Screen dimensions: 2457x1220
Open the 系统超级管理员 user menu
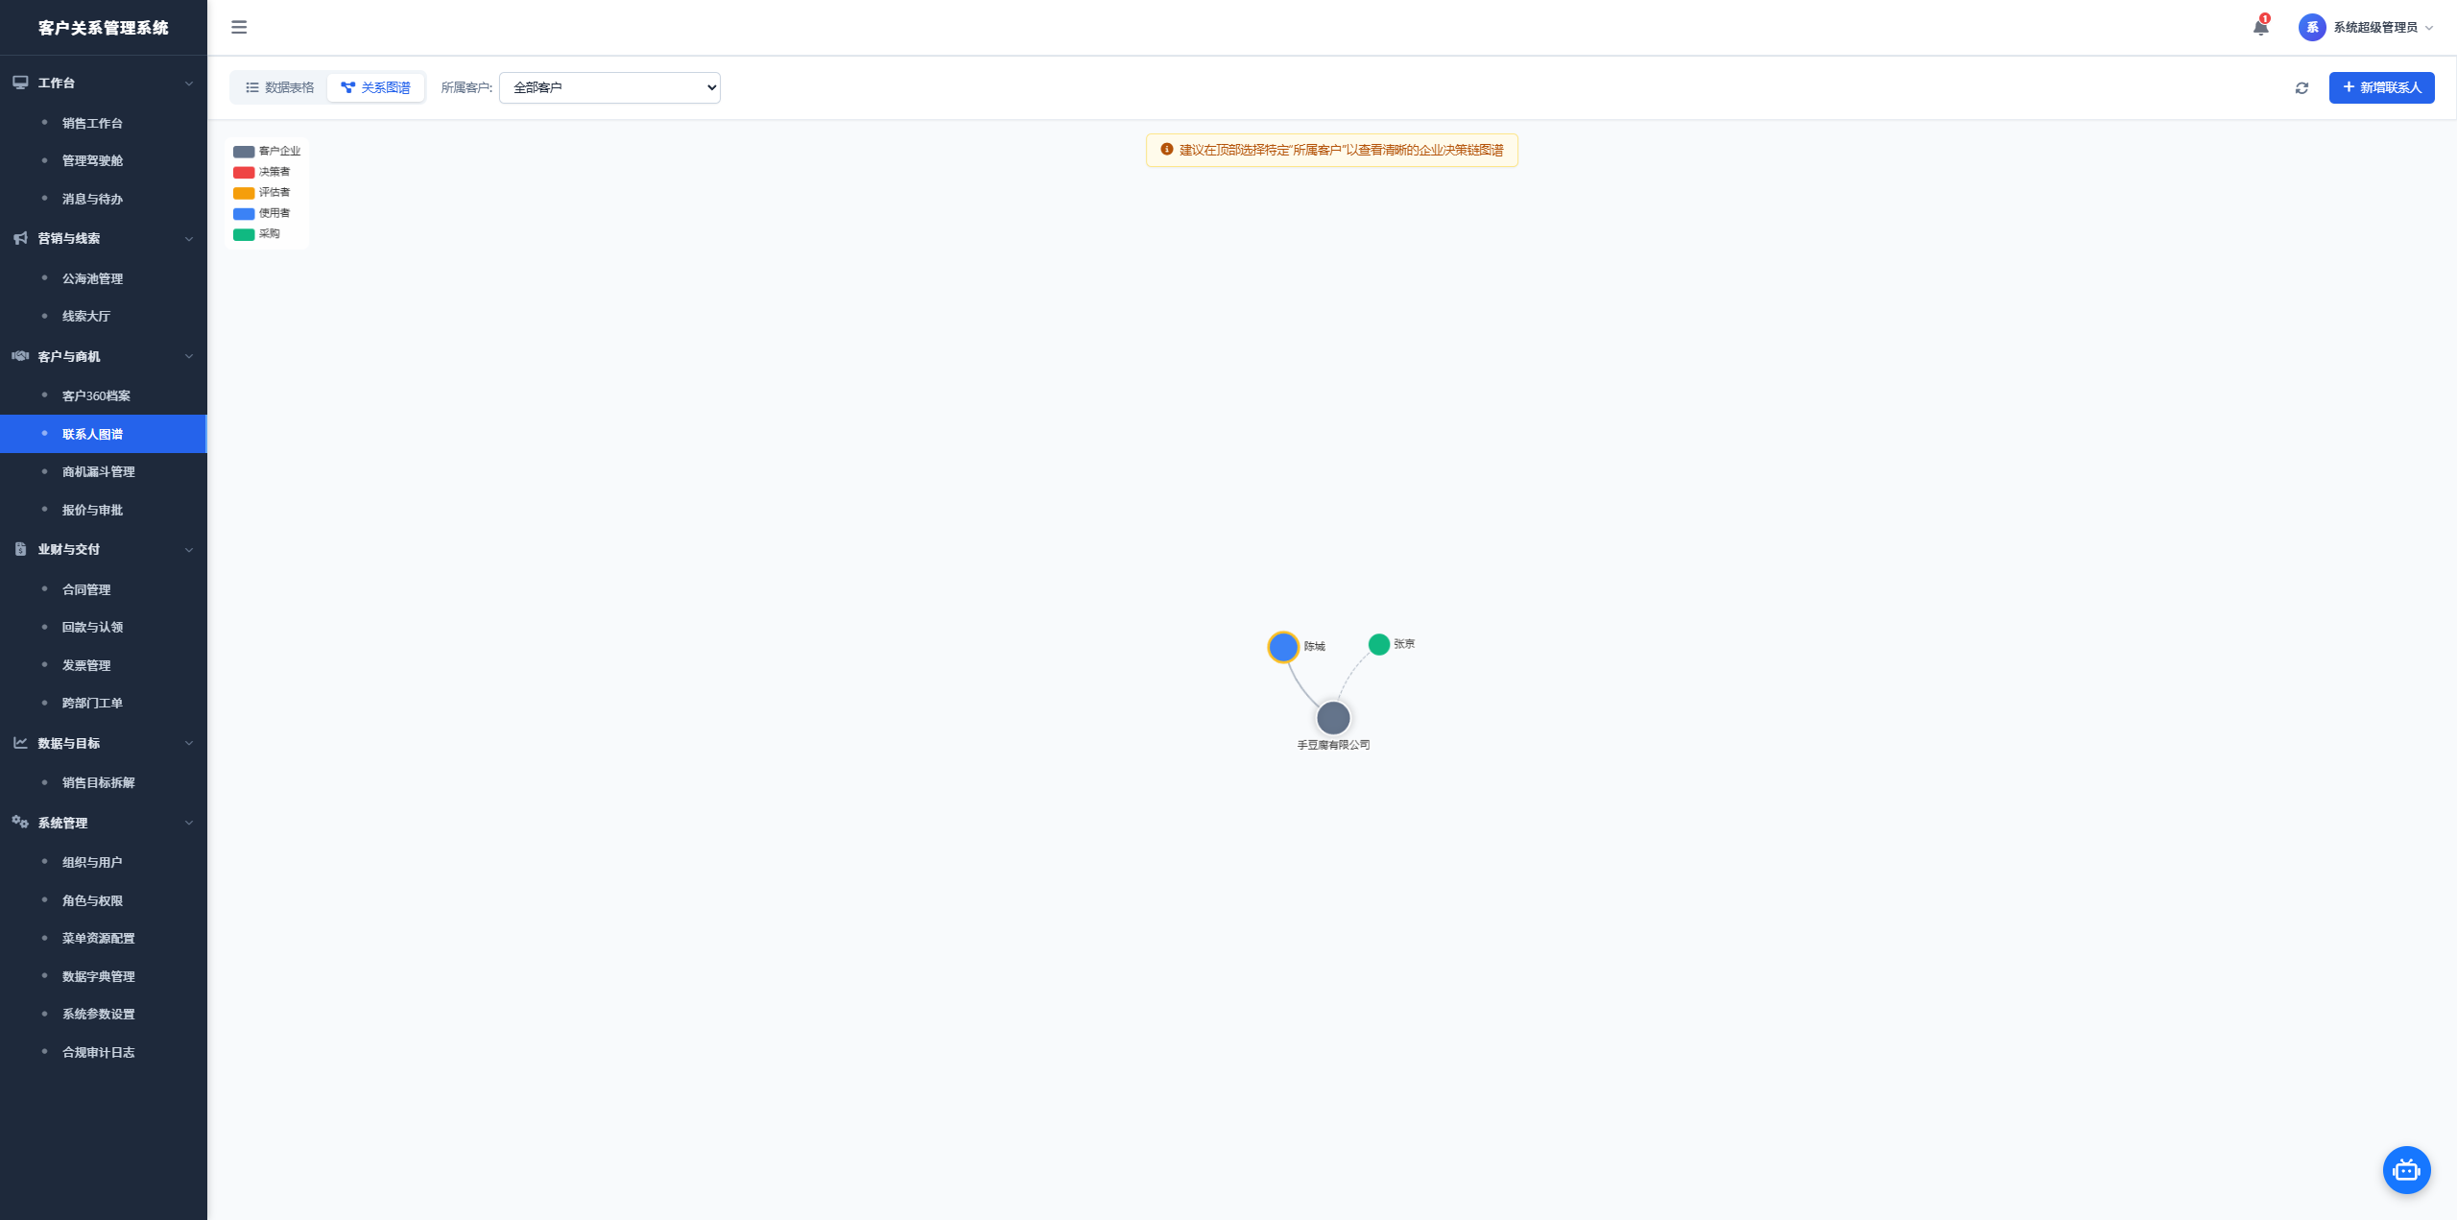pos(2366,27)
